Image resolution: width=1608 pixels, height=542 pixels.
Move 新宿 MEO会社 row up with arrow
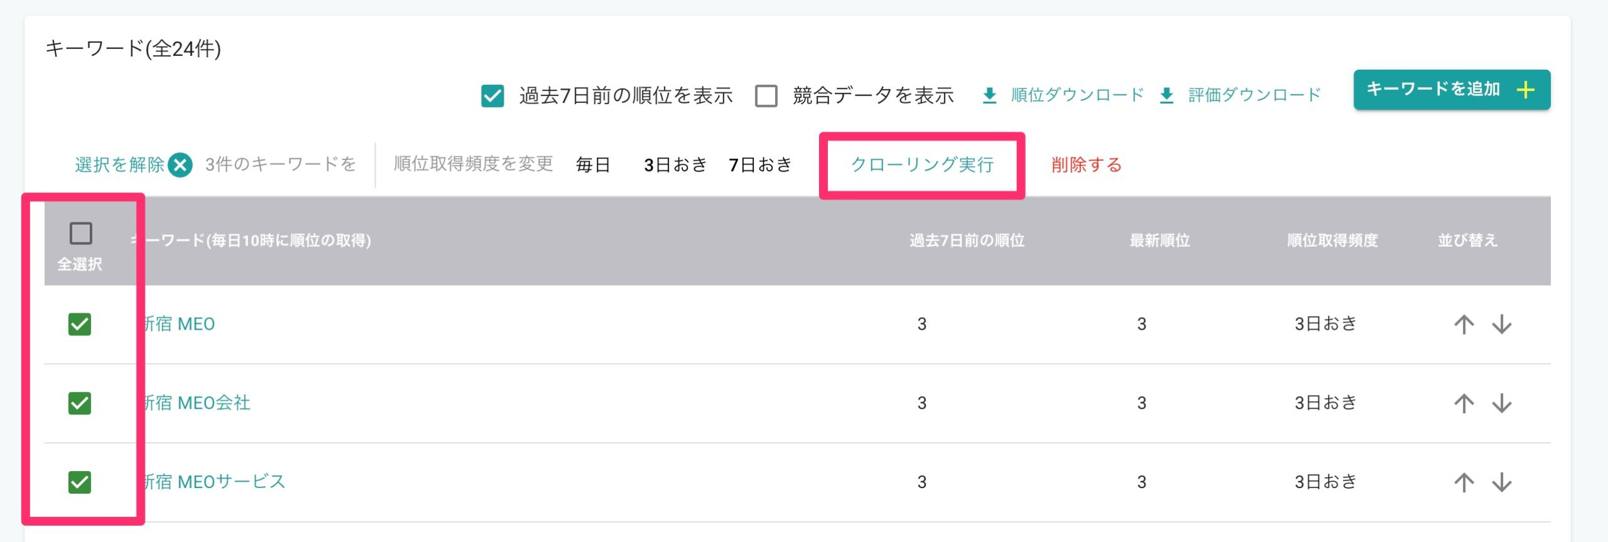[x=1464, y=403]
